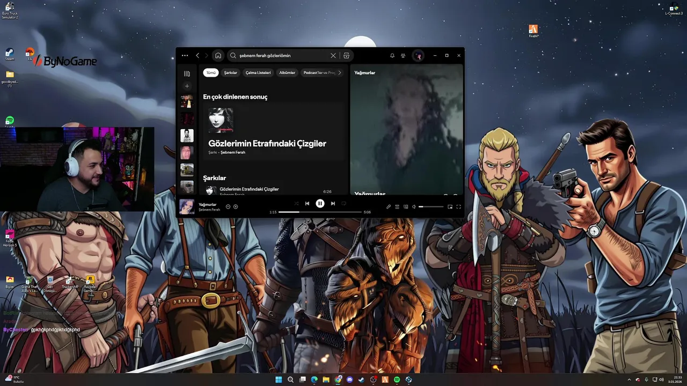Open the taskbar clock and date
This screenshot has height=386, width=687.
[x=675, y=380]
